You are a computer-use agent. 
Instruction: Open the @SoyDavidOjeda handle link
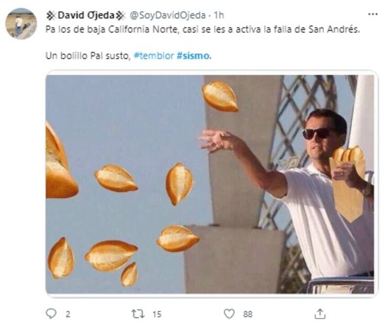[x=168, y=15]
